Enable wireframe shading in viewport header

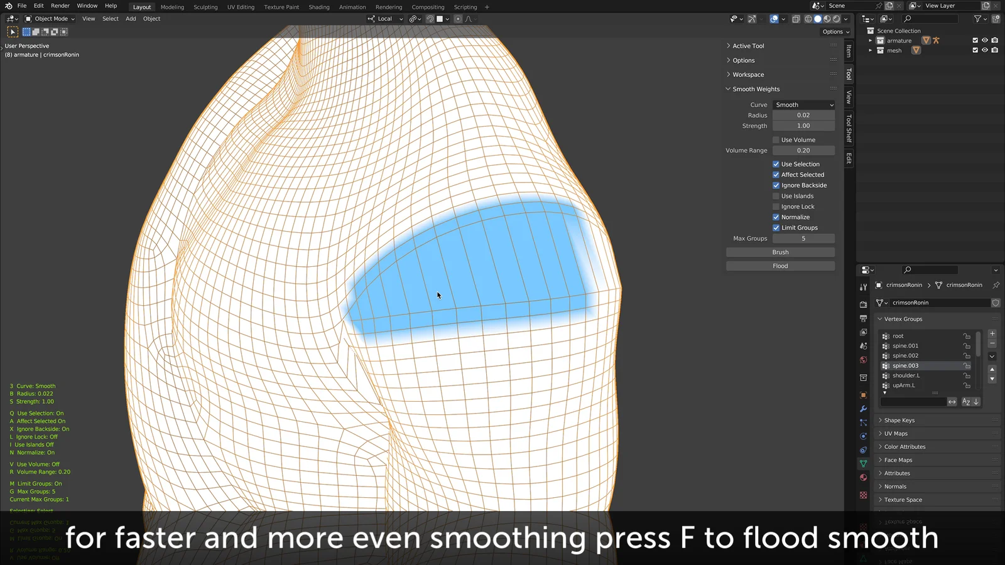point(808,19)
